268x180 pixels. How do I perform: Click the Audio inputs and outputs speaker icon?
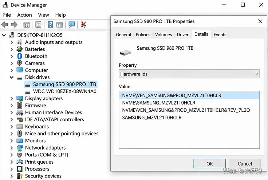pyautogui.click(x=20, y=42)
